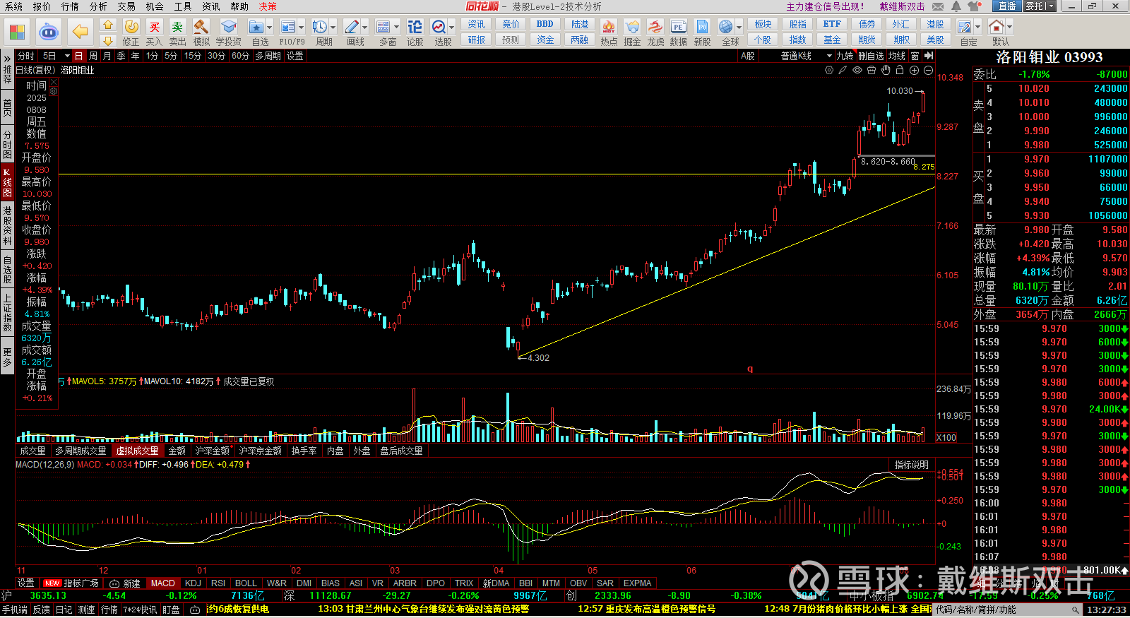
Task: Click the down arrow page icon
Action: (x=108, y=40)
